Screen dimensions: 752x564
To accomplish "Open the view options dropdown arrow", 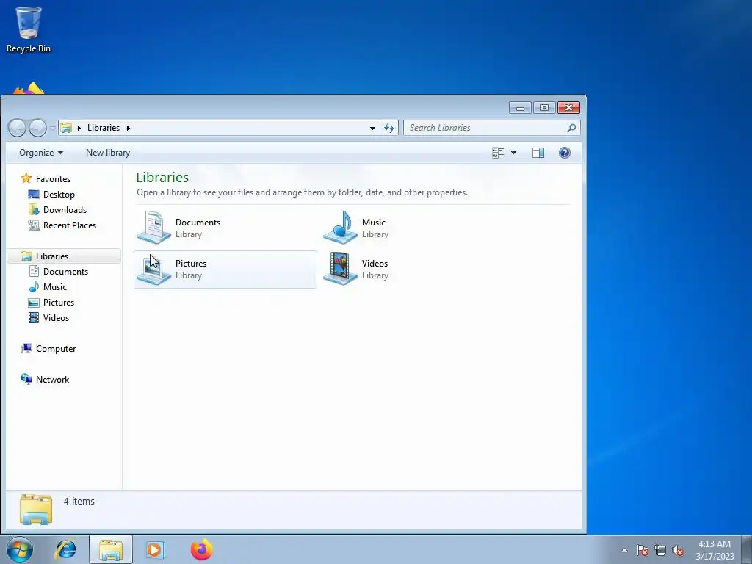I will (x=513, y=153).
